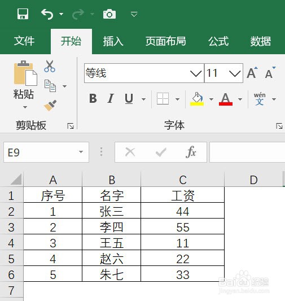Open the Copy options dropdown arrow
285x301 pixels.
(65, 86)
